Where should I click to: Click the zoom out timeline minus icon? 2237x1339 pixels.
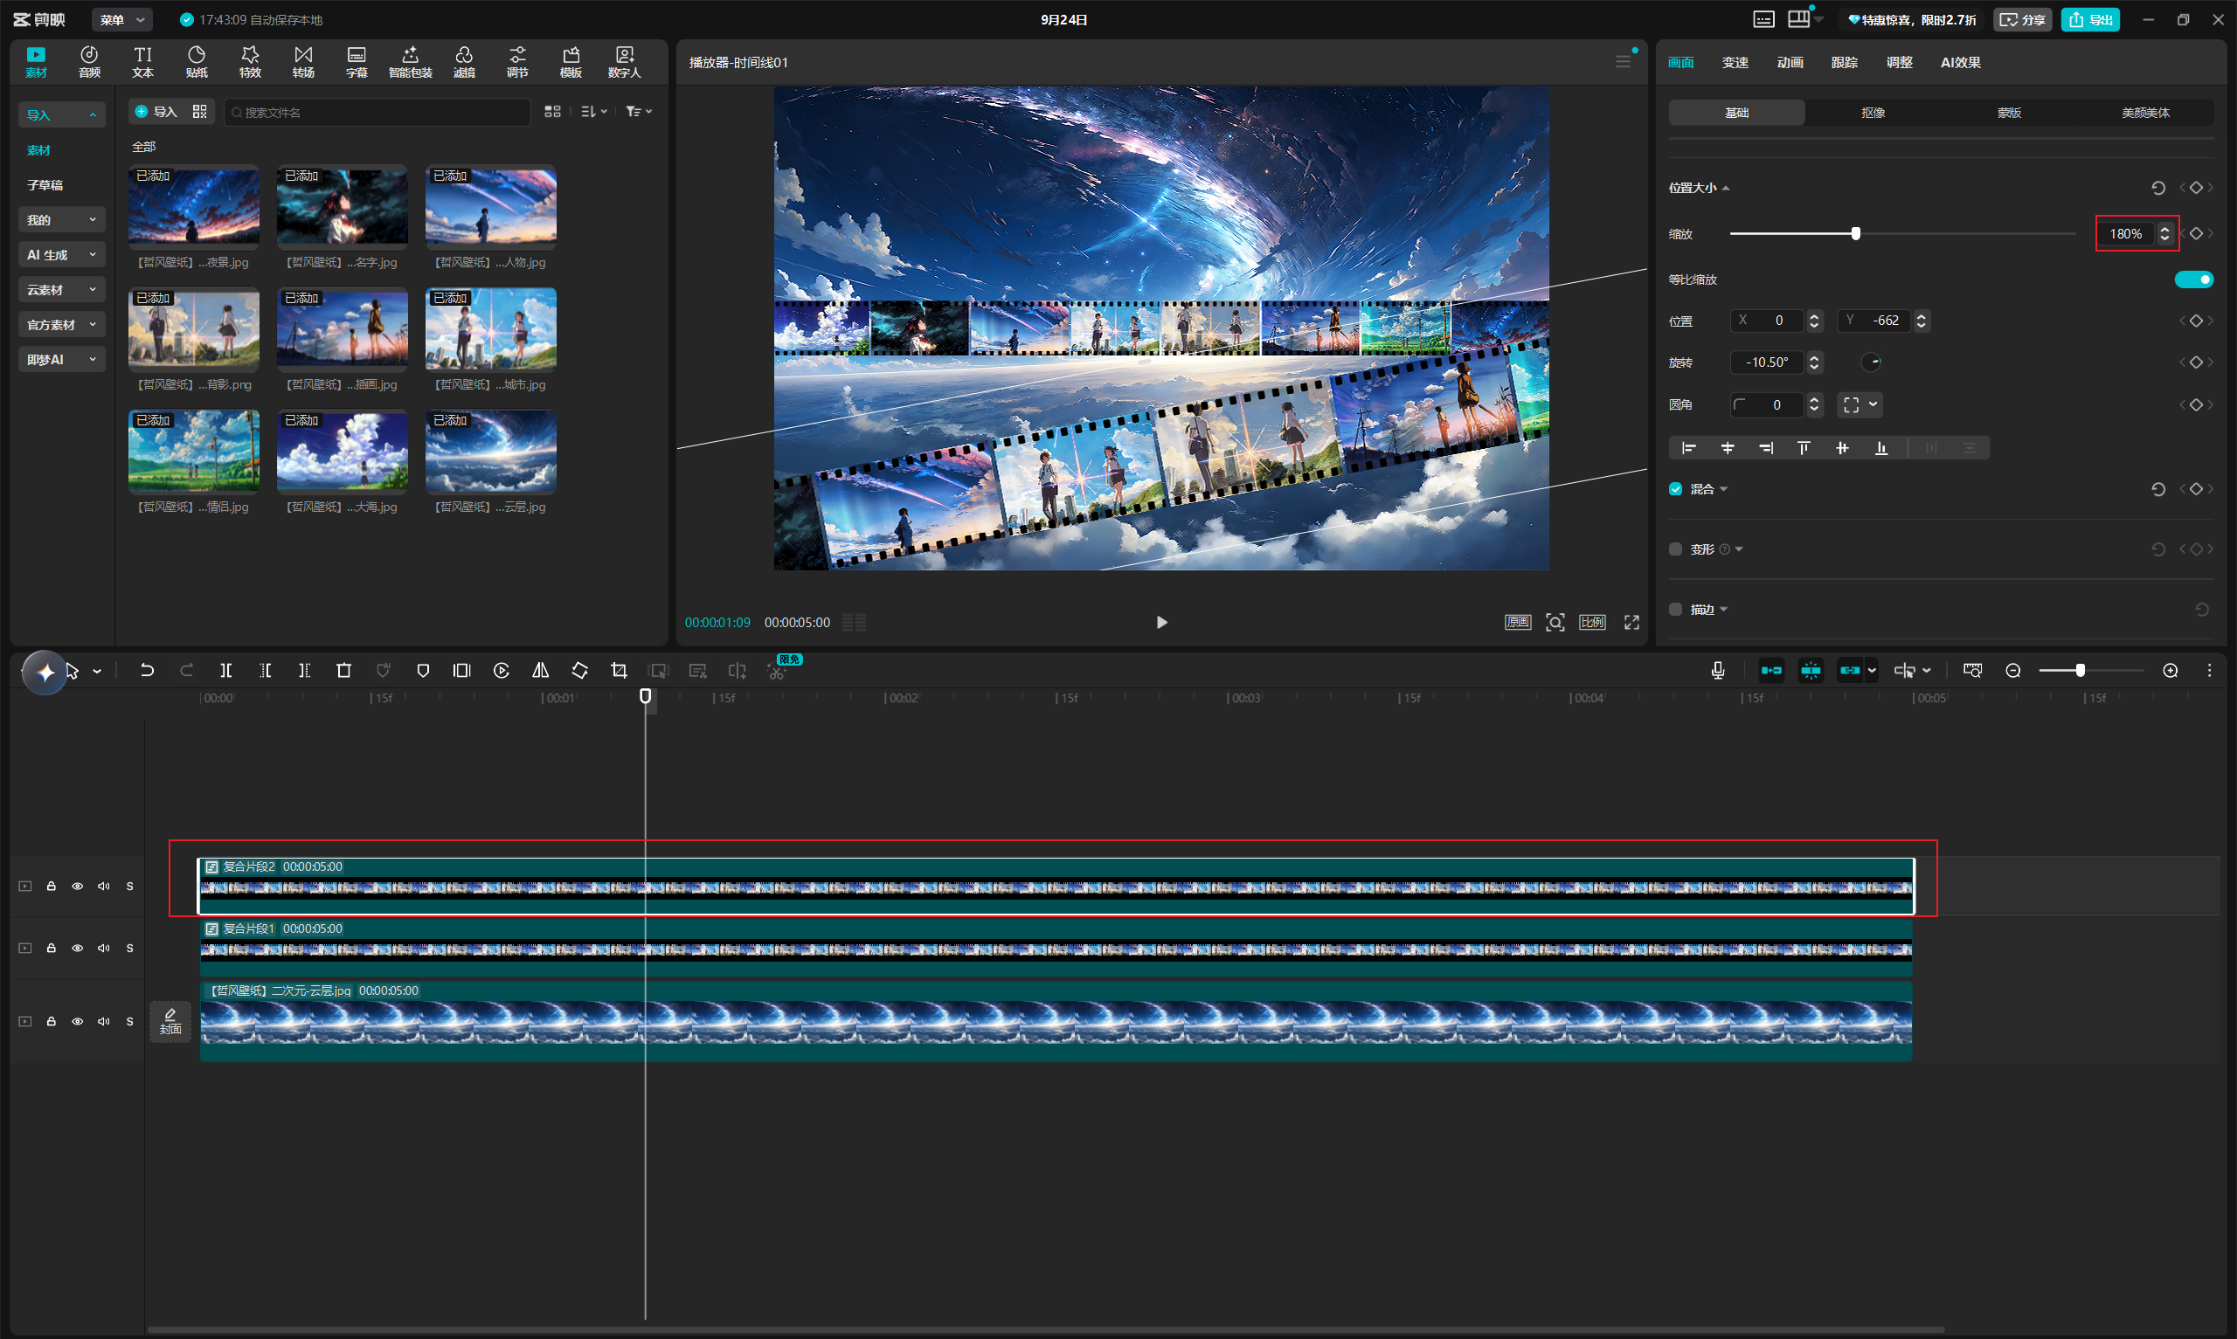point(2012,671)
